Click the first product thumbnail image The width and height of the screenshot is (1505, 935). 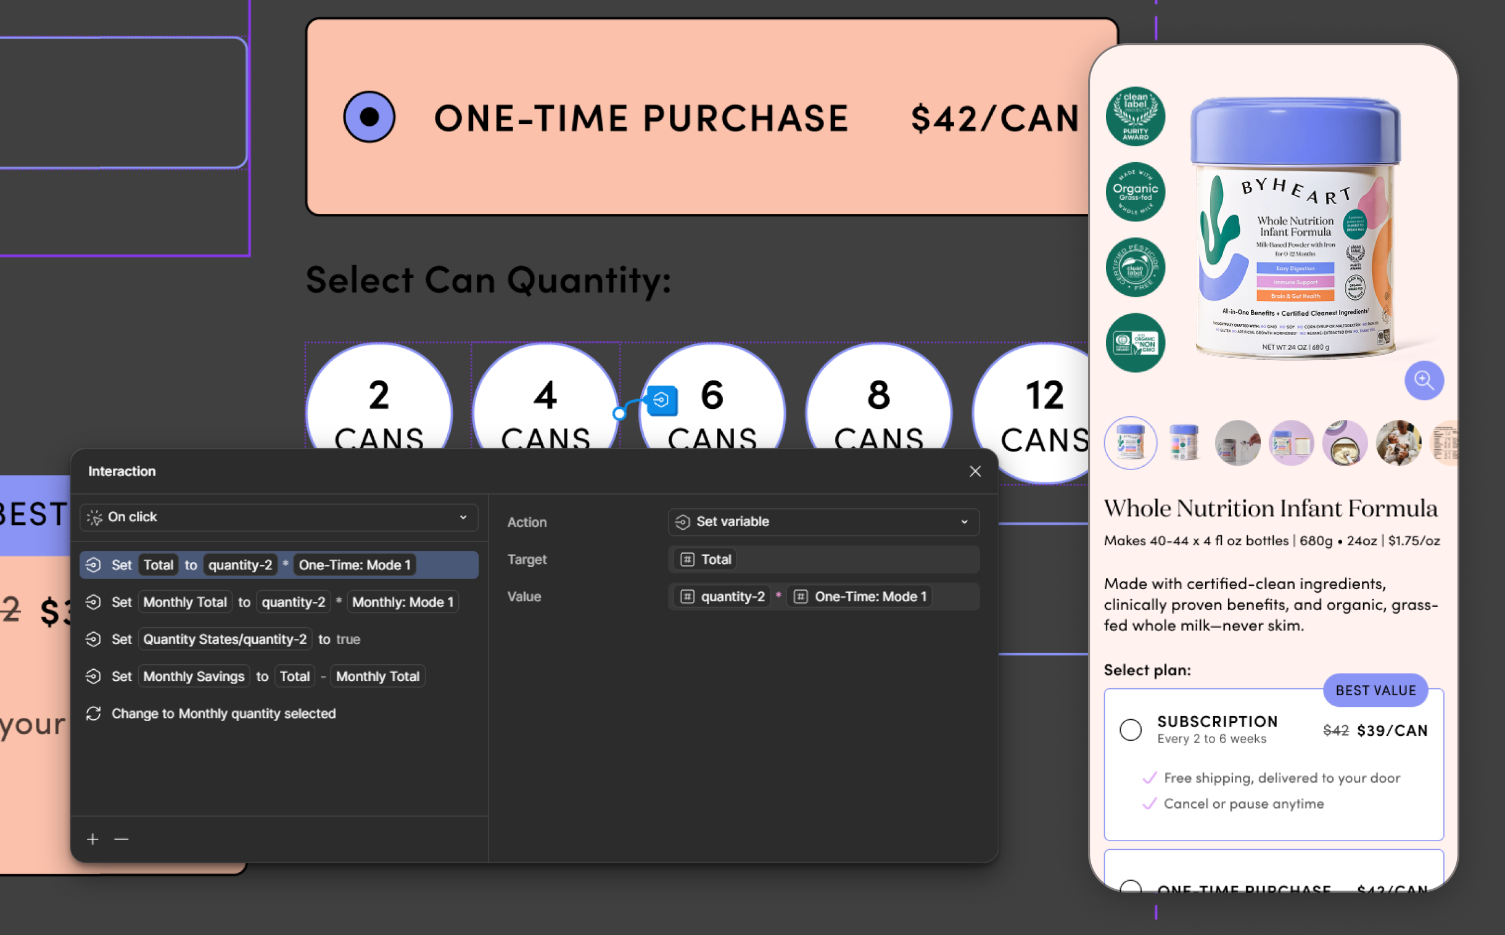(x=1130, y=443)
